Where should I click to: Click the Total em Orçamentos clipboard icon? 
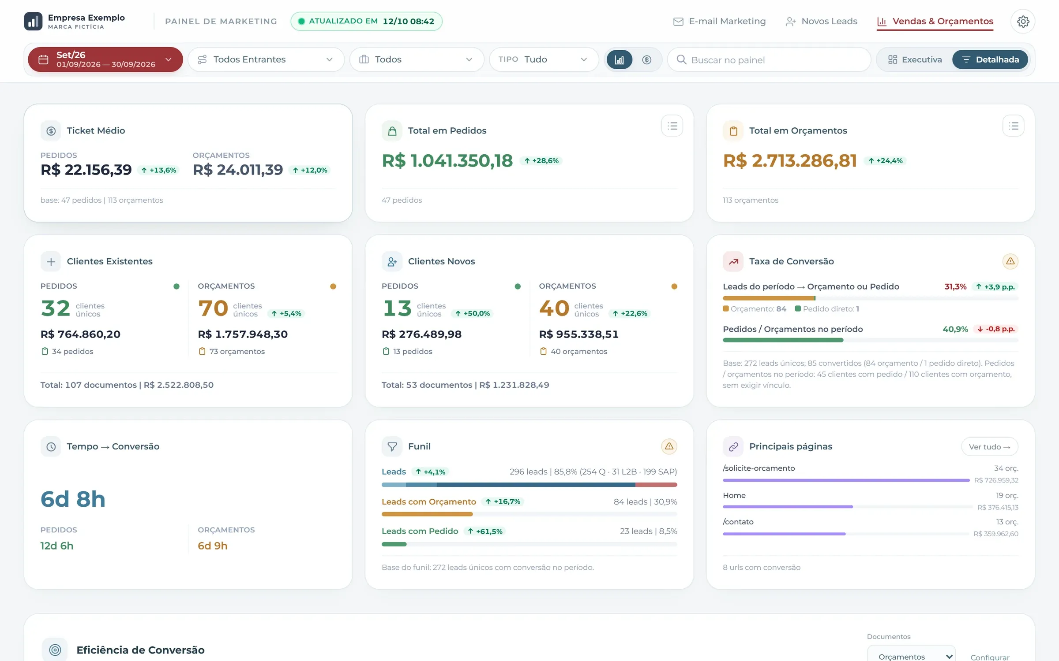coord(733,131)
